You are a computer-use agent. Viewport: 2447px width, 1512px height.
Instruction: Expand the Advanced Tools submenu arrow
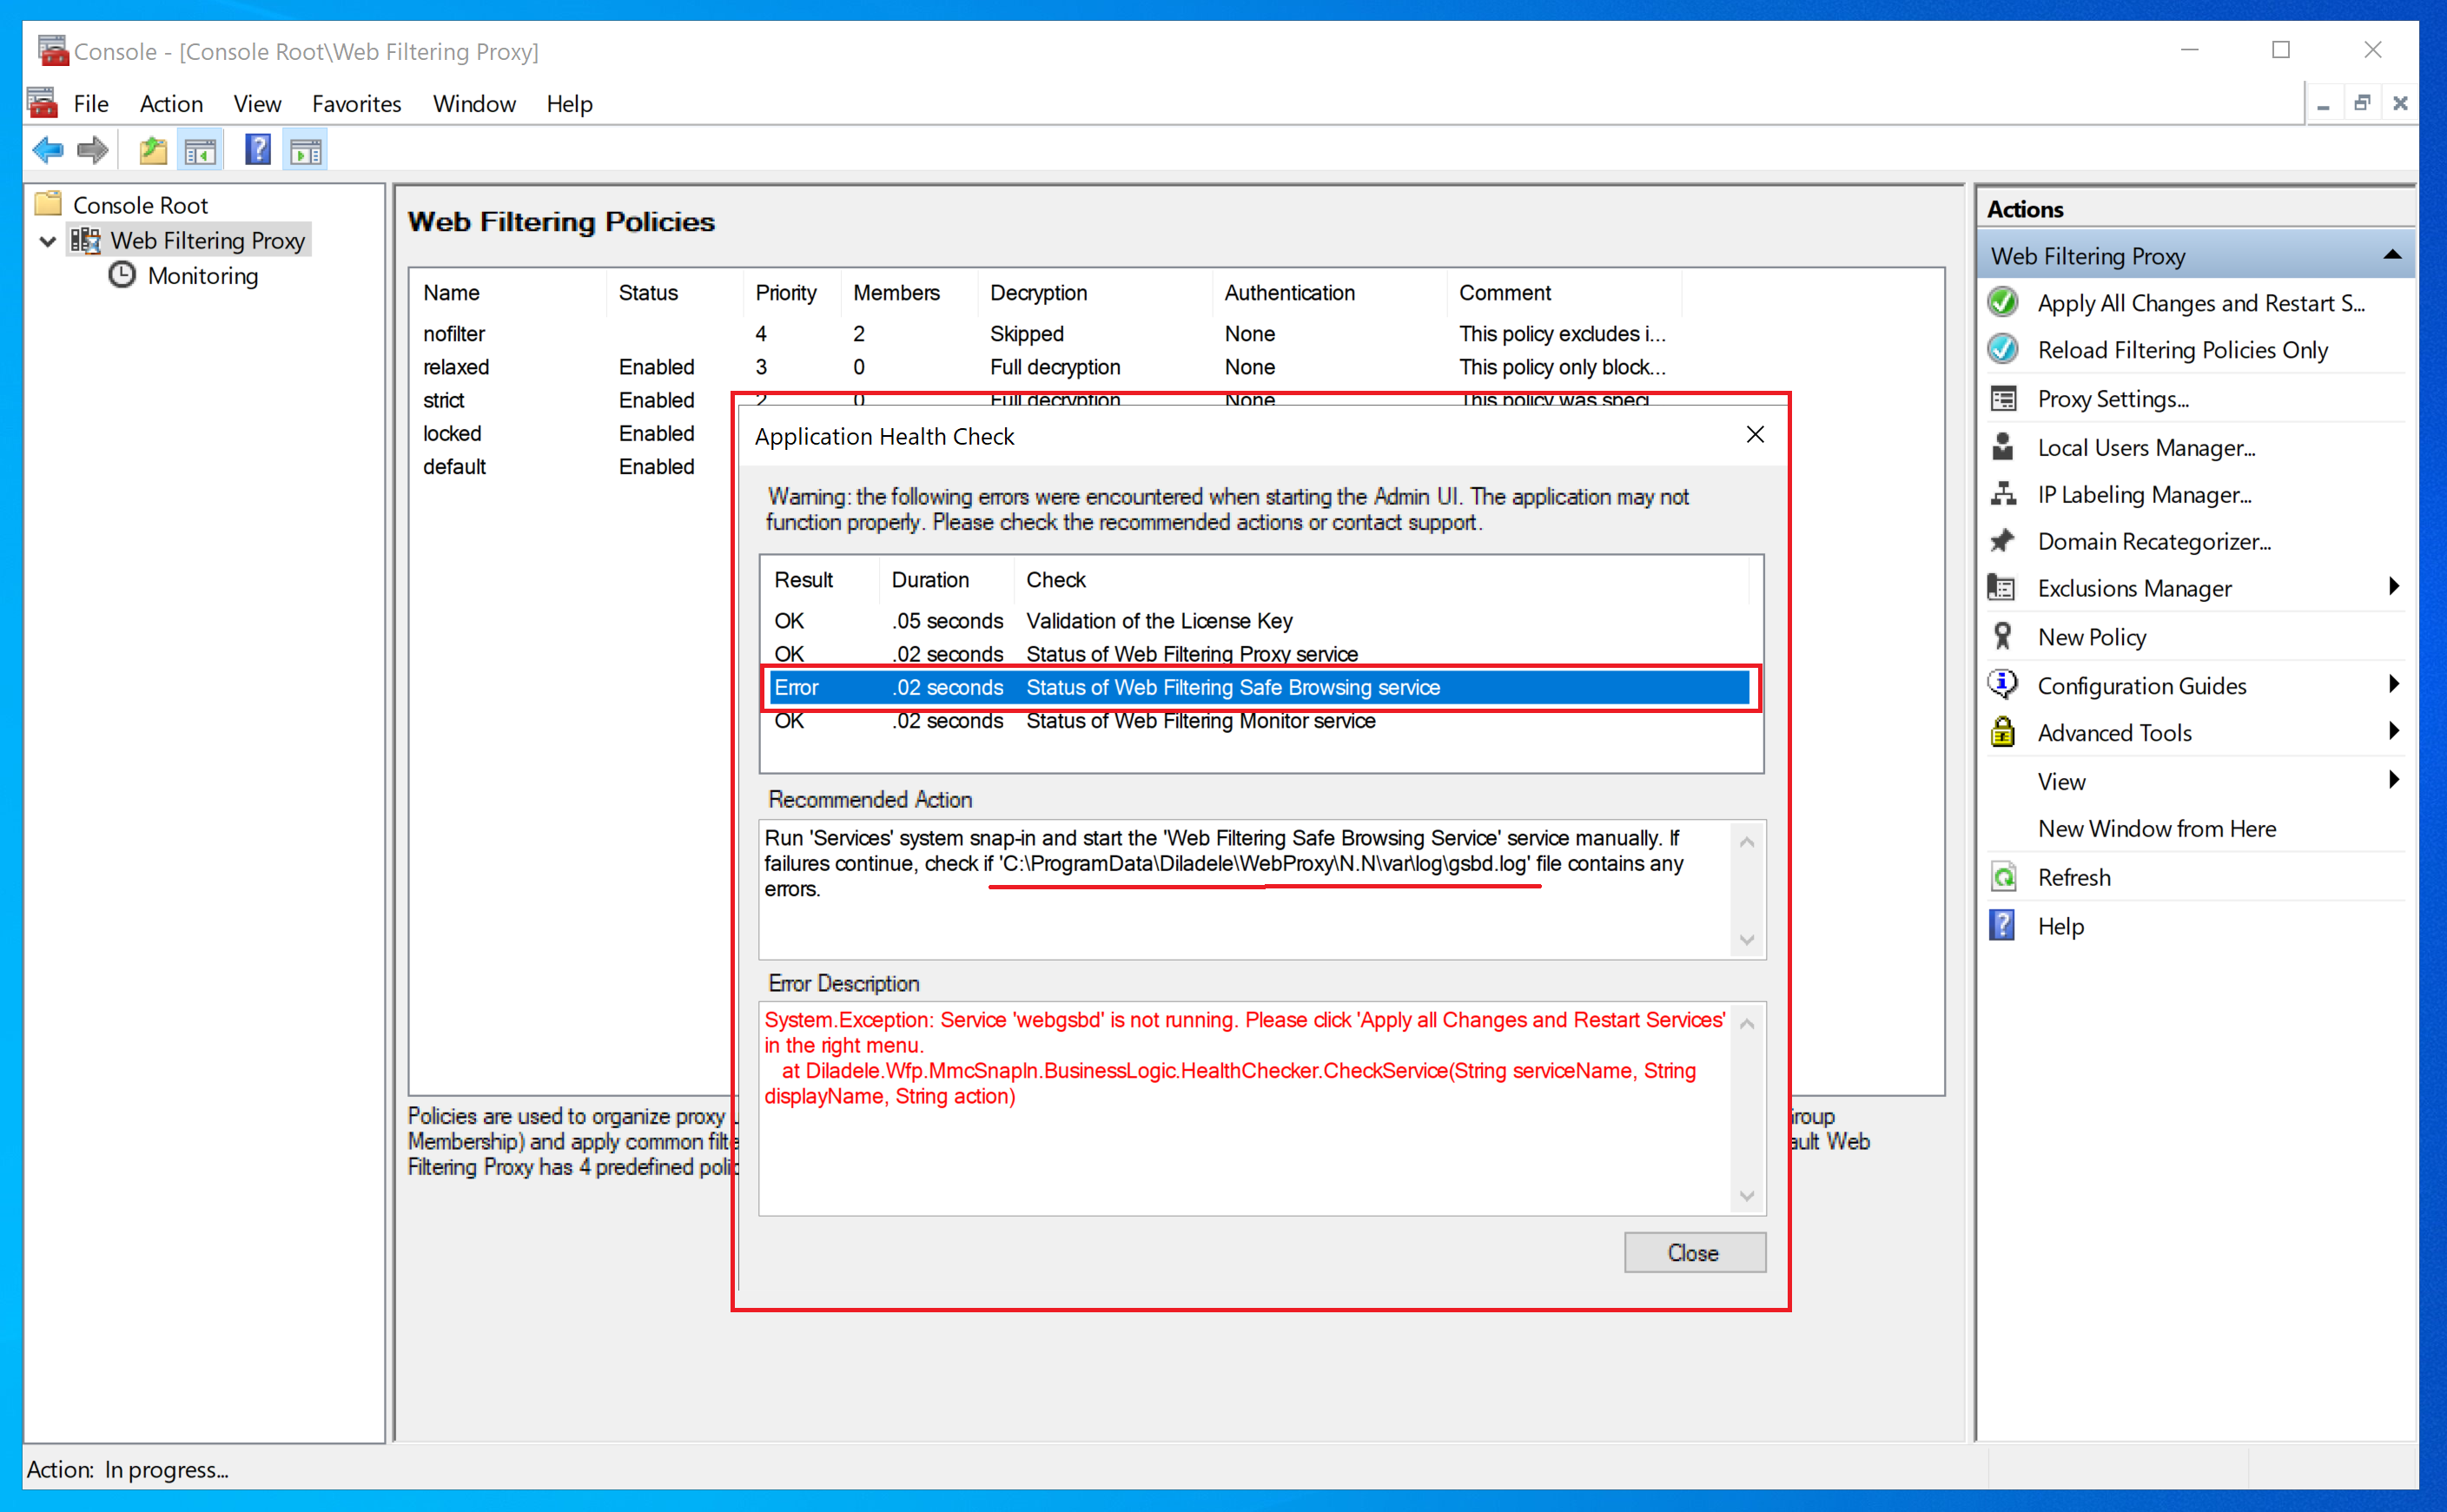click(2394, 731)
